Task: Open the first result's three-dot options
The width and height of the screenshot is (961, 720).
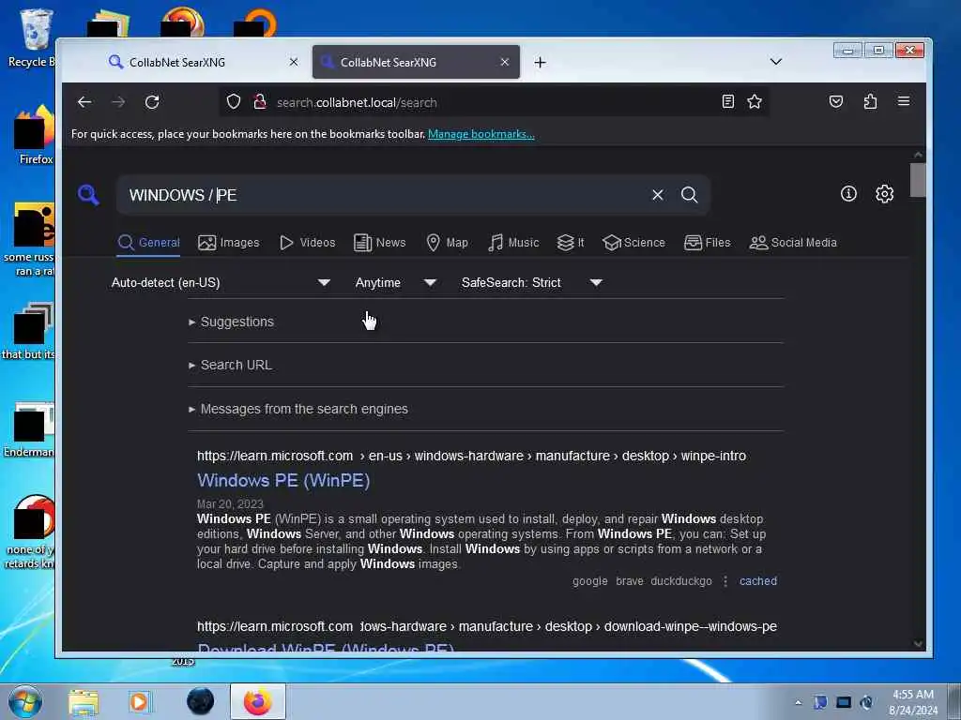Action: click(x=725, y=581)
